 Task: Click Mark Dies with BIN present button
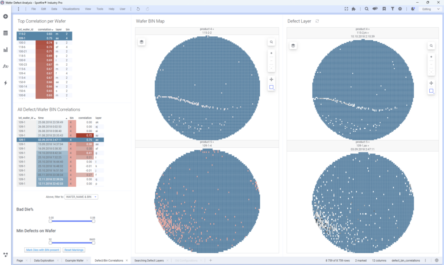coord(43,250)
